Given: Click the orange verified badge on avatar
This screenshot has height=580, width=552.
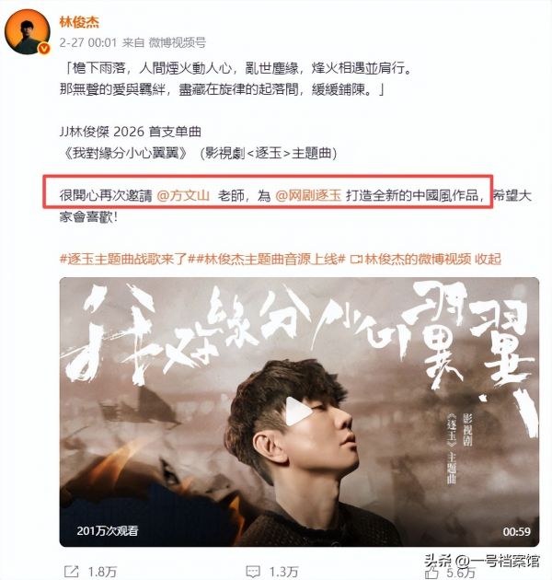Looking at the screenshot, I should coord(44,49).
